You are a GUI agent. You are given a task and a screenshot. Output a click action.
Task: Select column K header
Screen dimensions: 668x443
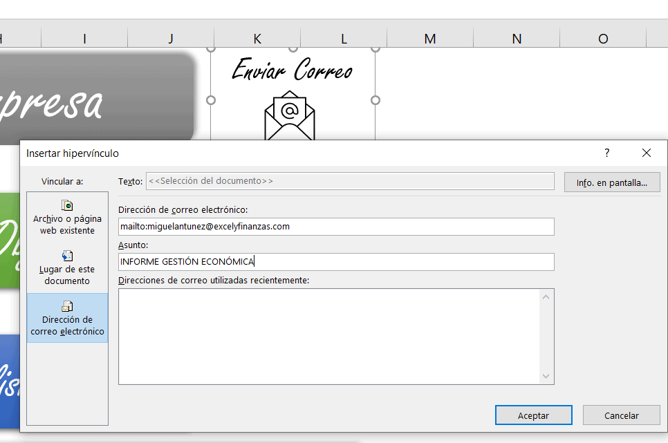pyautogui.click(x=257, y=39)
